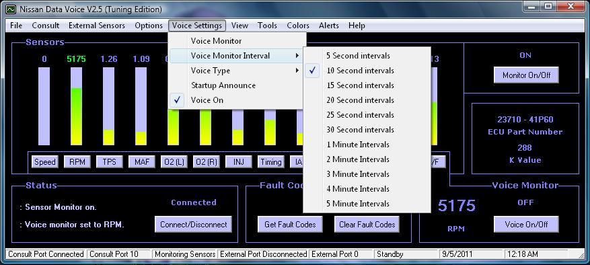Click Get Fault Codes button
This screenshot has width=590, height=265.
(290, 225)
